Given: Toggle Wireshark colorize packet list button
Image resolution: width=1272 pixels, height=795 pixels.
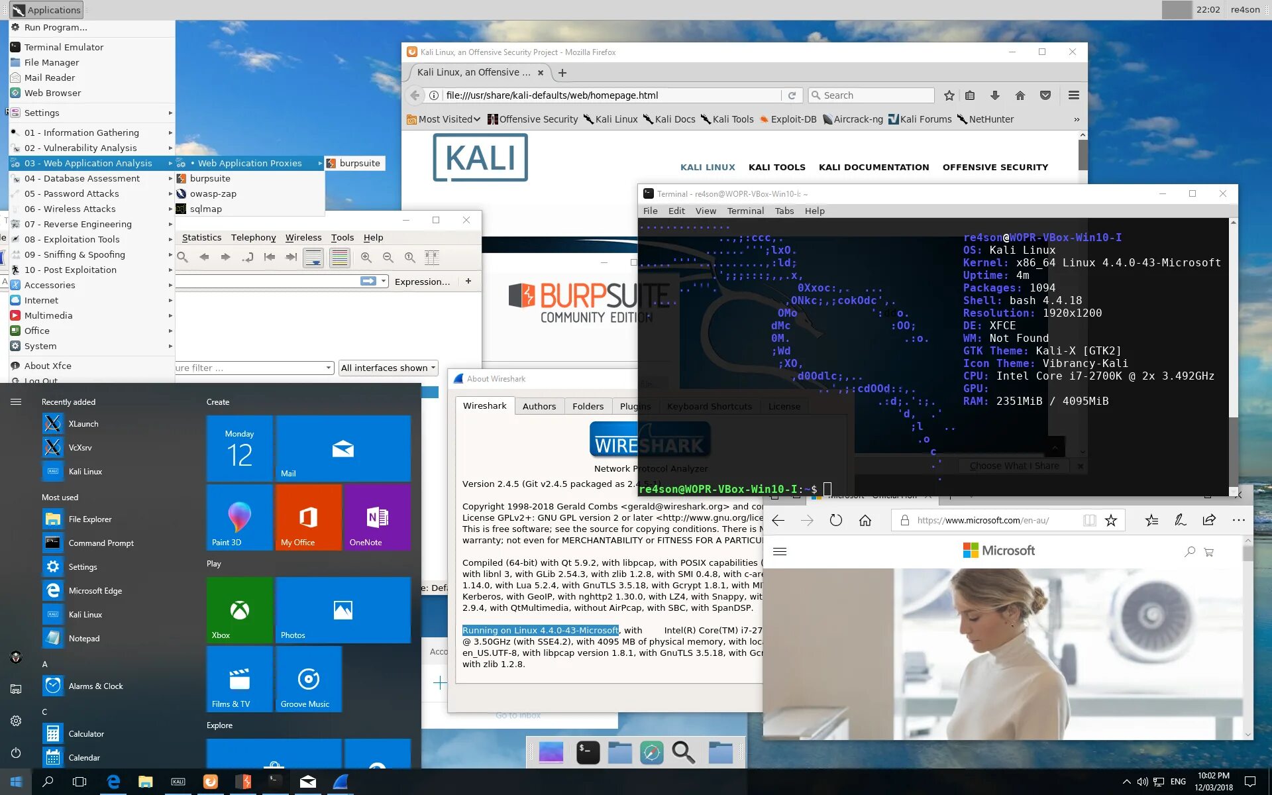Looking at the screenshot, I should (339, 258).
